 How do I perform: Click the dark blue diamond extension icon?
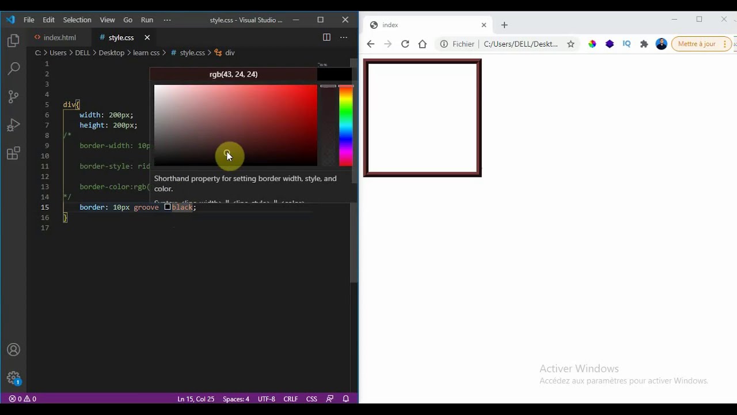point(610,44)
